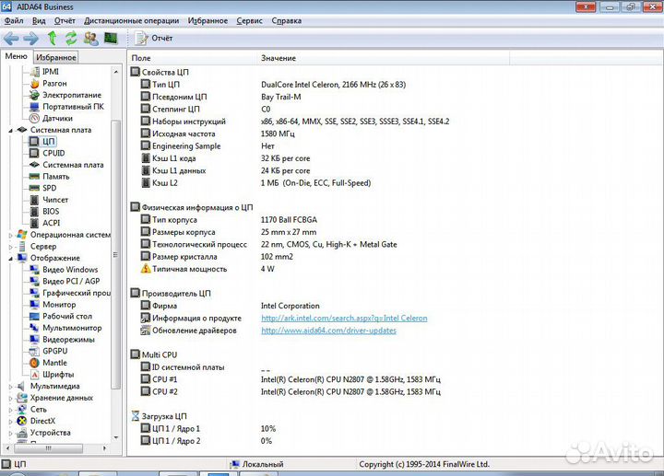The image size is (664, 476).
Task: Open the Отчёт menu in the menu bar
Action: point(65,20)
